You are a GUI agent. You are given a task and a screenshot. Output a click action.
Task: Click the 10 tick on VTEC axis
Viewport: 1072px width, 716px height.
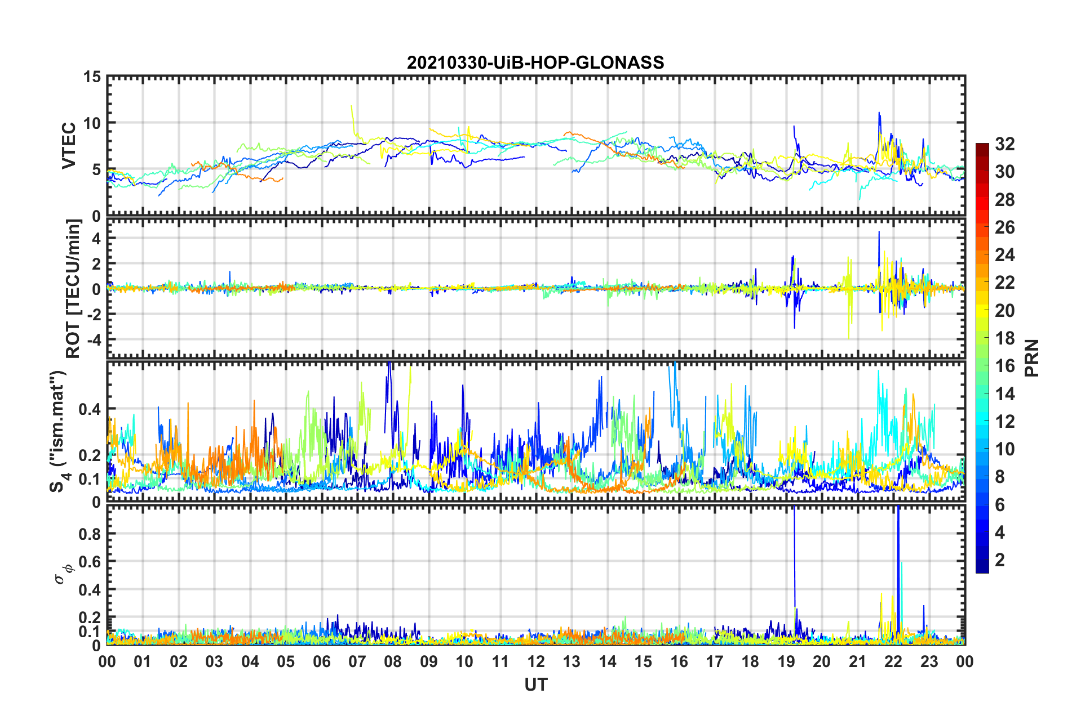[93, 123]
